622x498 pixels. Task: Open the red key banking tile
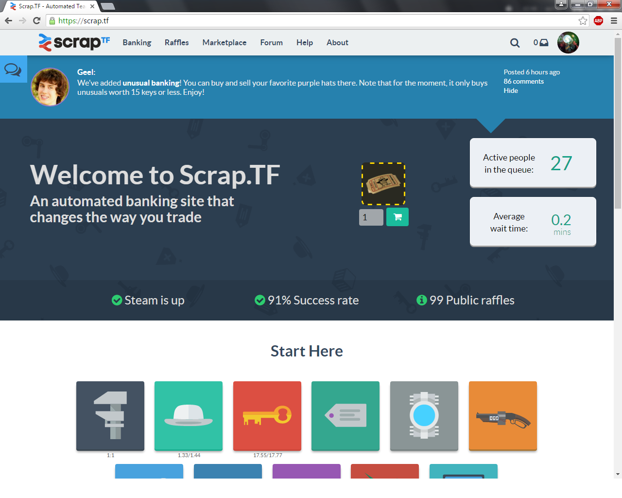[x=267, y=416]
